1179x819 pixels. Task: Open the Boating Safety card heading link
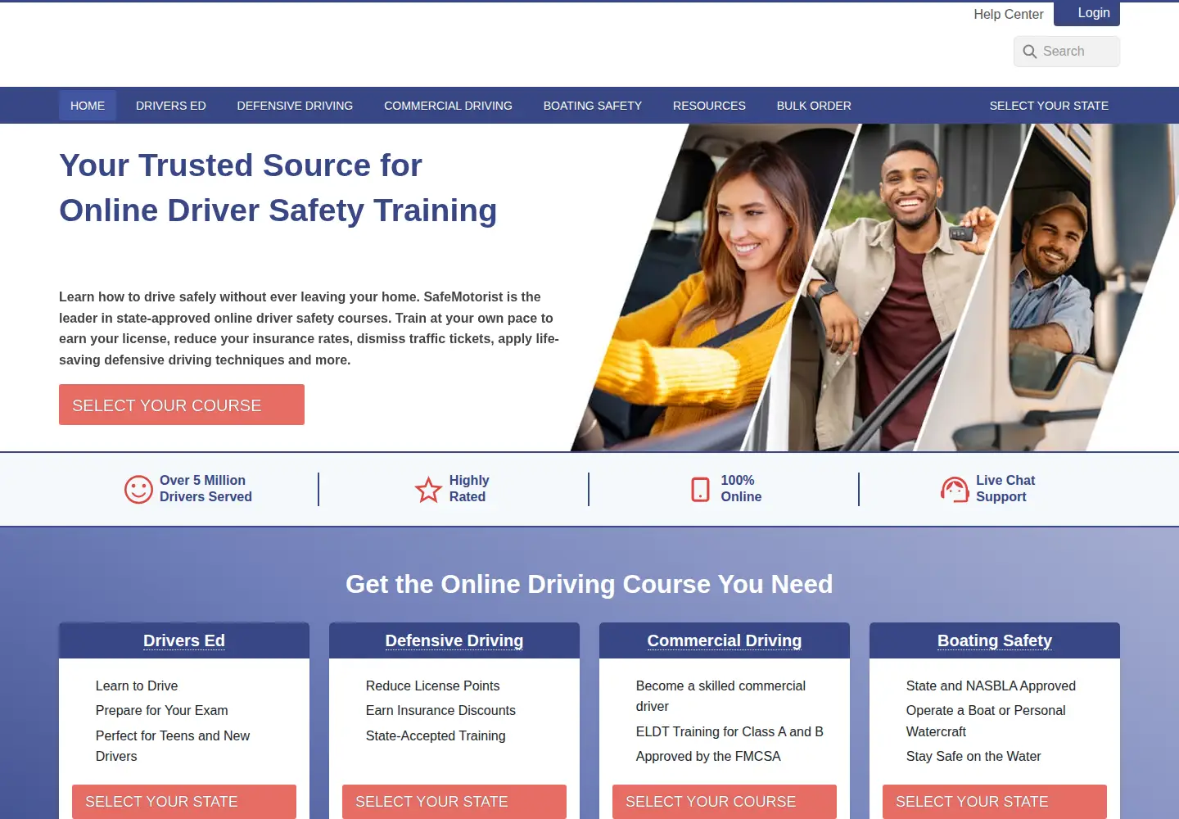click(x=995, y=640)
